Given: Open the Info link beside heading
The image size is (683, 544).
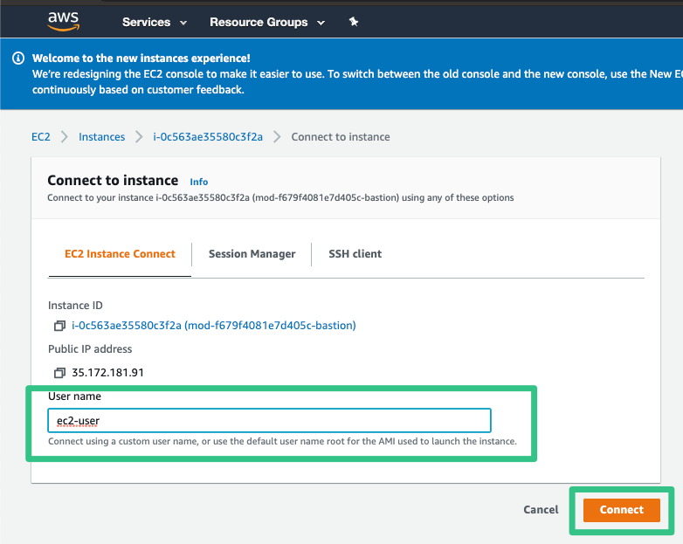Looking at the screenshot, I should (x=198, y=182).
